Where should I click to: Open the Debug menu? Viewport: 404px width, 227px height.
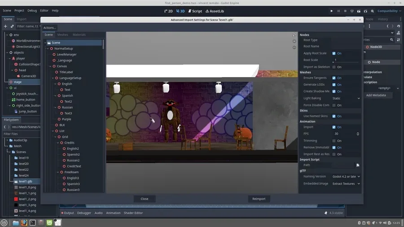(x=32, y=11)
